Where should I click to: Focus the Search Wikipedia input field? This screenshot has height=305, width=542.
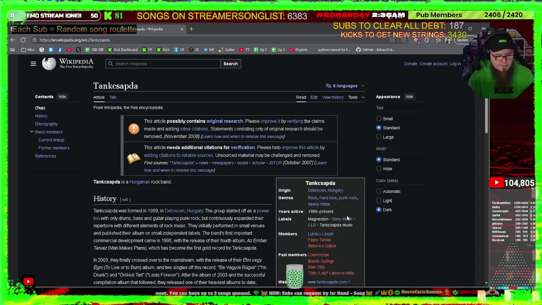pyautogui.click(x=163, y=64)
